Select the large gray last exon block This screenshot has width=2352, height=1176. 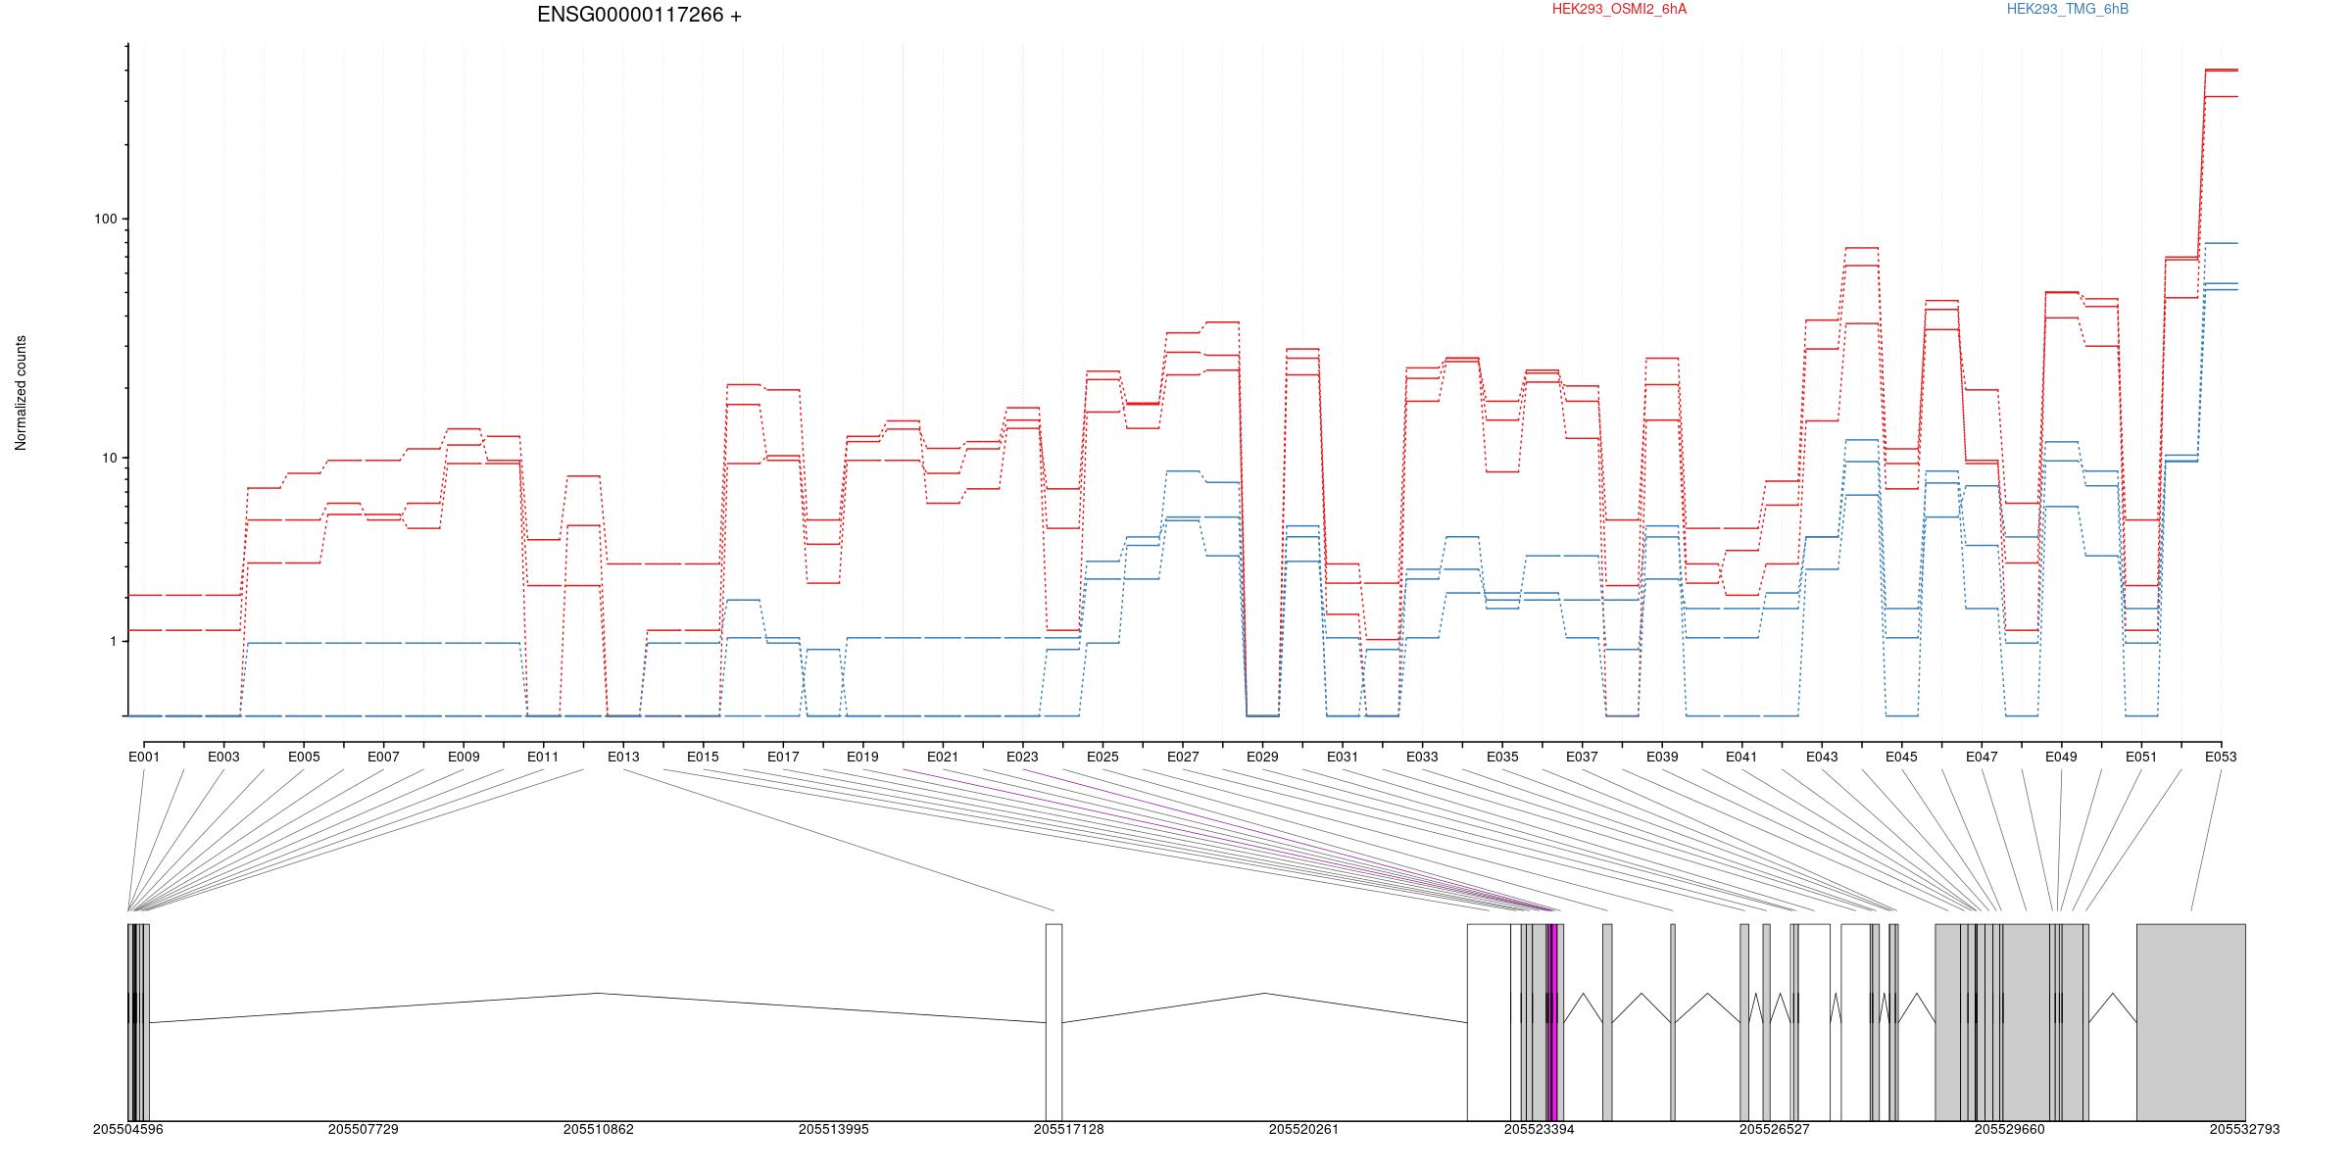tap(2191, 1022)
